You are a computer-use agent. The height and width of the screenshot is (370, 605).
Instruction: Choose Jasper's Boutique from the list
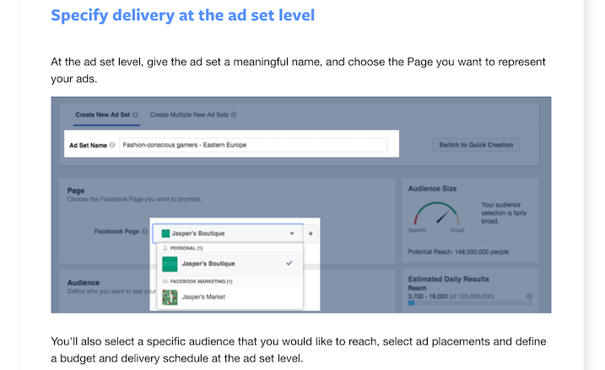point(230,264)
